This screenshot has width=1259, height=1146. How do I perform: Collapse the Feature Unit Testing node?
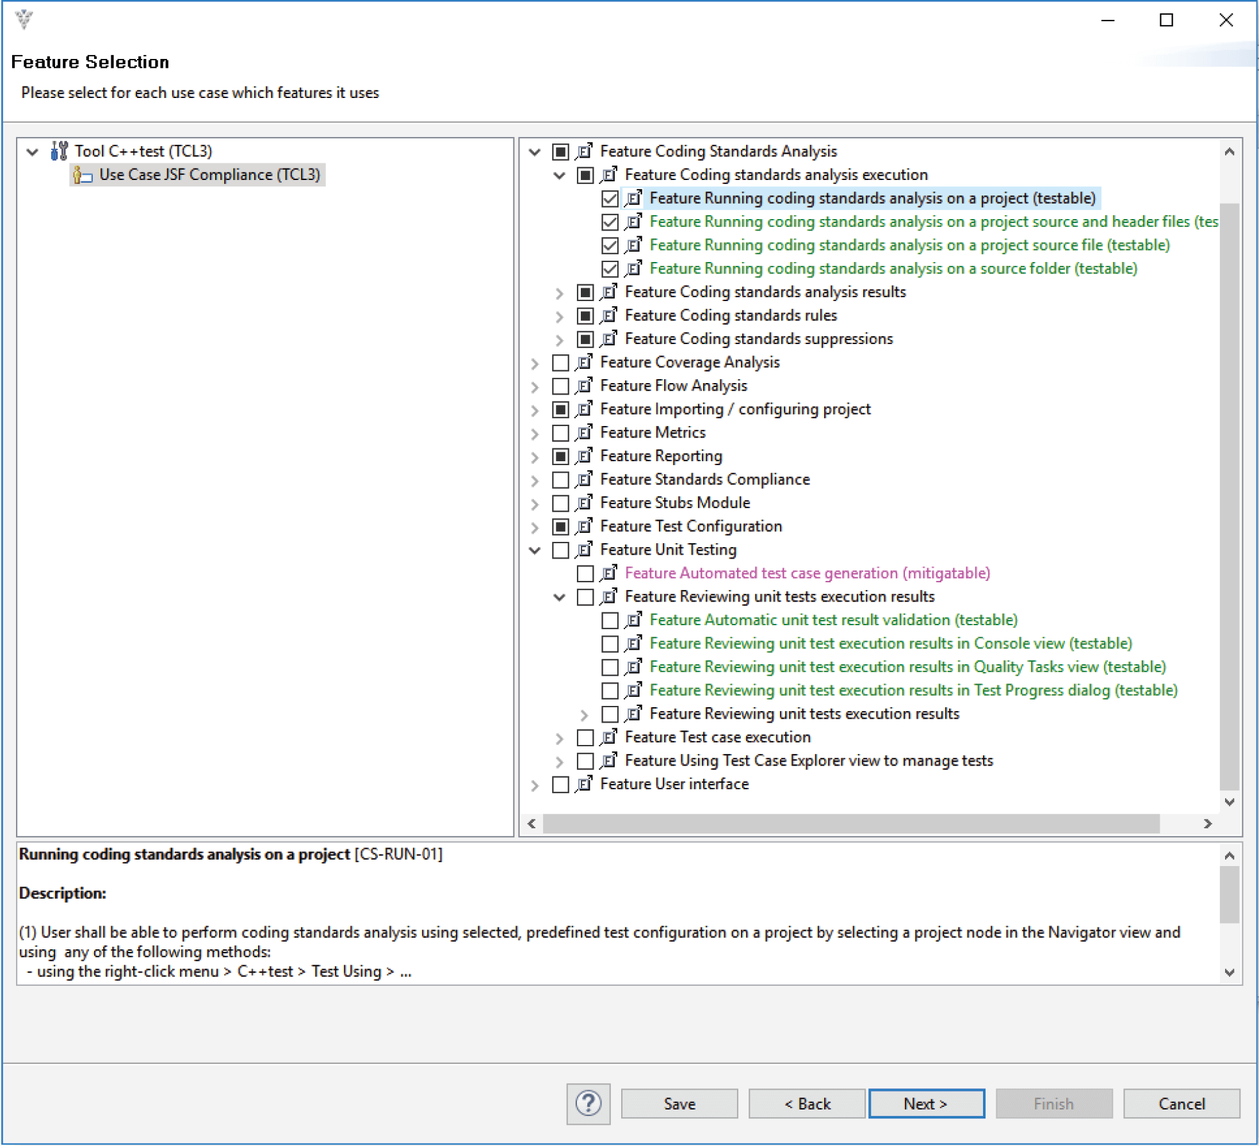tap(534, 549)
